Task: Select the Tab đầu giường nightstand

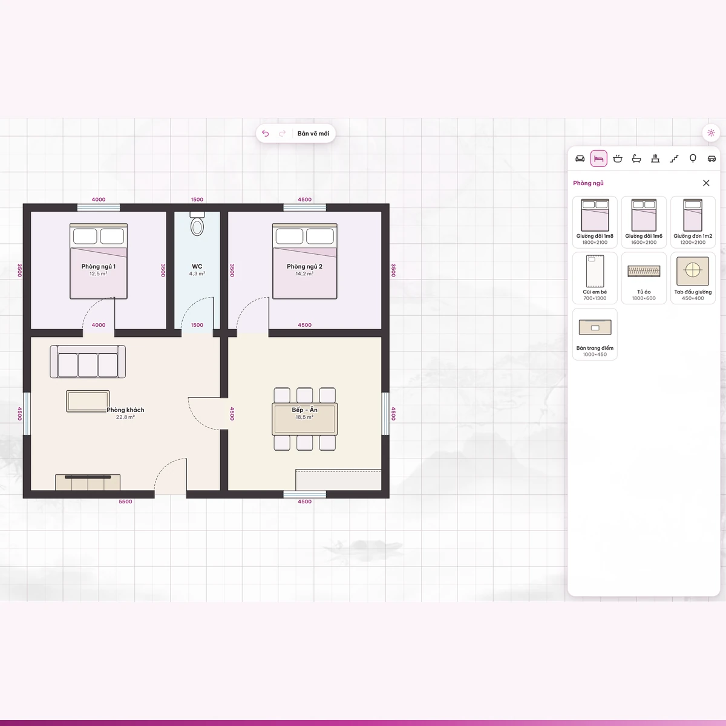Action: [693, 278]
